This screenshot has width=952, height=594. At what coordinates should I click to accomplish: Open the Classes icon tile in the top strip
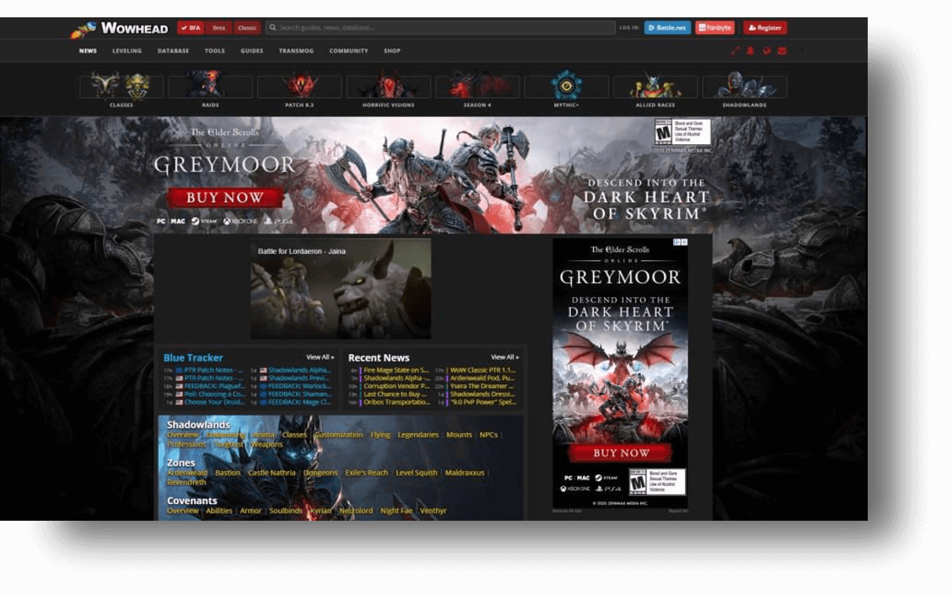(121, 89)
